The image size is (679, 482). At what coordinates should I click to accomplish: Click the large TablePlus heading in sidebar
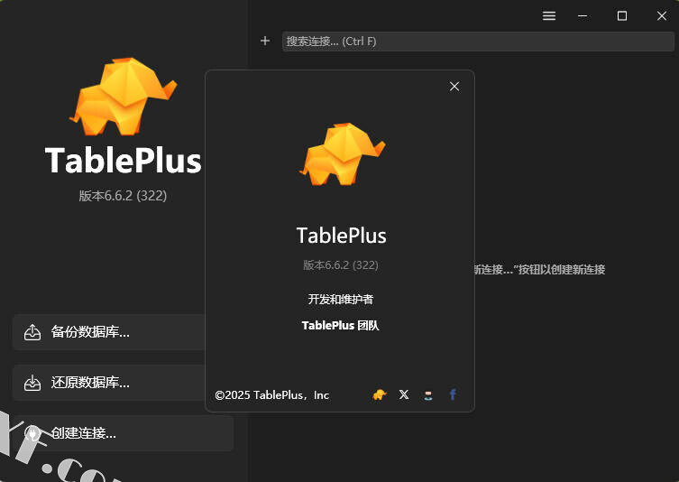pos(124,161)
